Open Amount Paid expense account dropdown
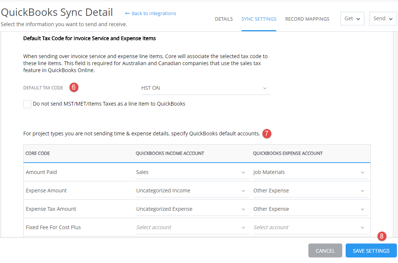The image size is (398, 263). pos(311,173)
